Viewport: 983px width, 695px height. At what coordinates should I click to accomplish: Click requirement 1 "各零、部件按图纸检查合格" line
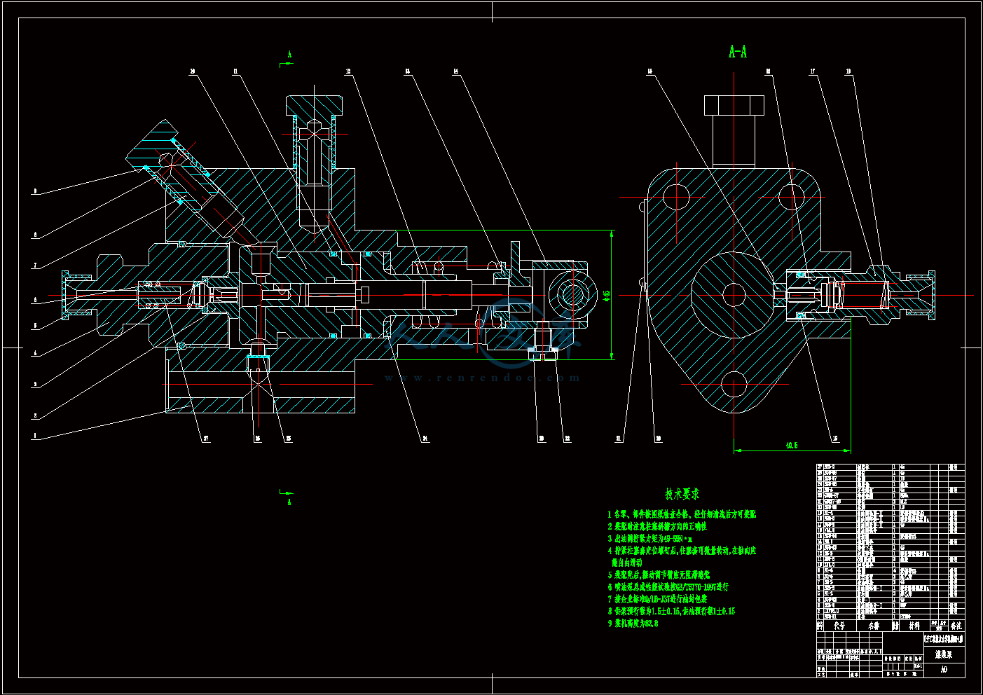[x=682, y=514]
